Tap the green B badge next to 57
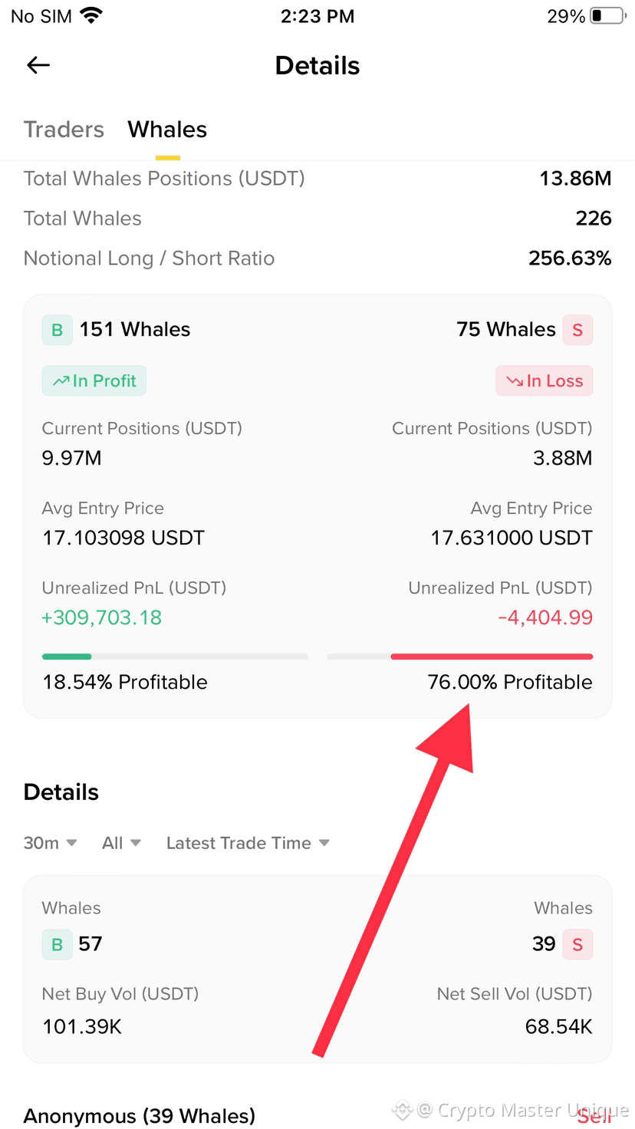Viewport: 635px width, 1129px height. click(x=57, y=945)
